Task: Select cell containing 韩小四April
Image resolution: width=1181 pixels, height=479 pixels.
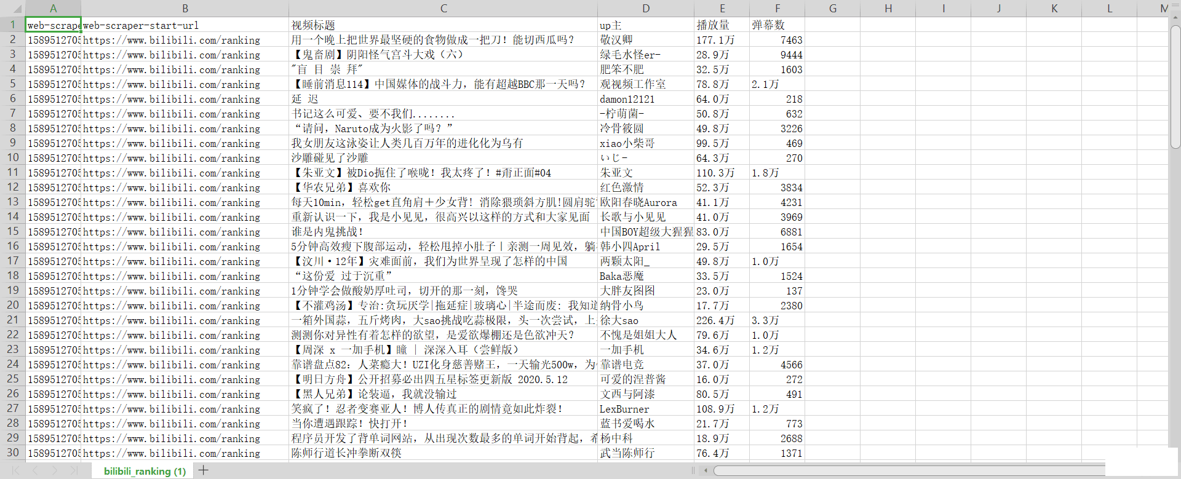Action: [x=646, y=247]
